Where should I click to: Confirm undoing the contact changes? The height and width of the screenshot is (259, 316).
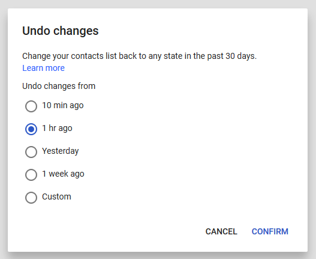270,231
